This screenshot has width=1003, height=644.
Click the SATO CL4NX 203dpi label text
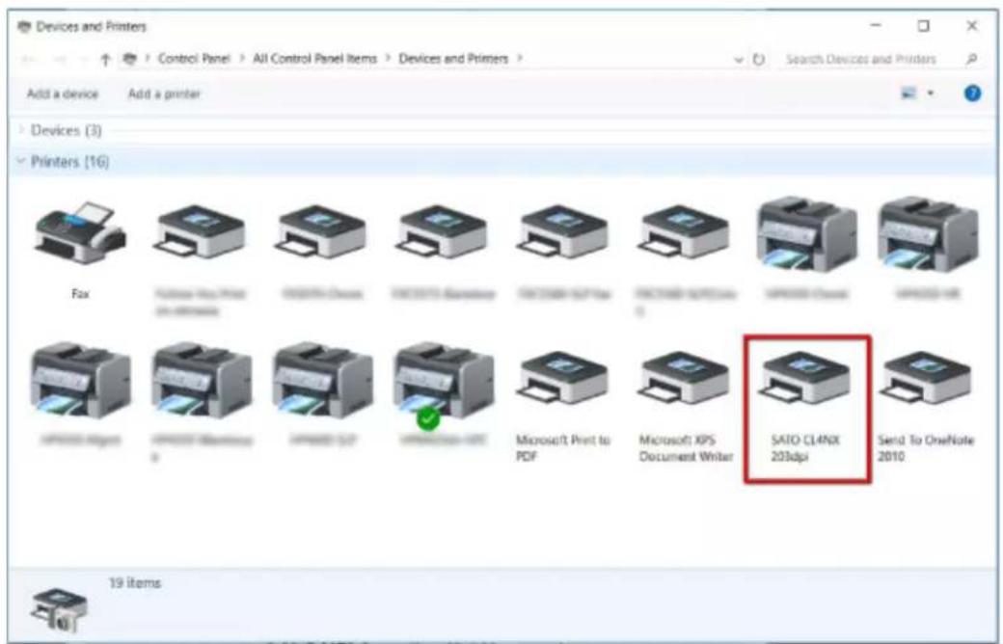(805, 448)
